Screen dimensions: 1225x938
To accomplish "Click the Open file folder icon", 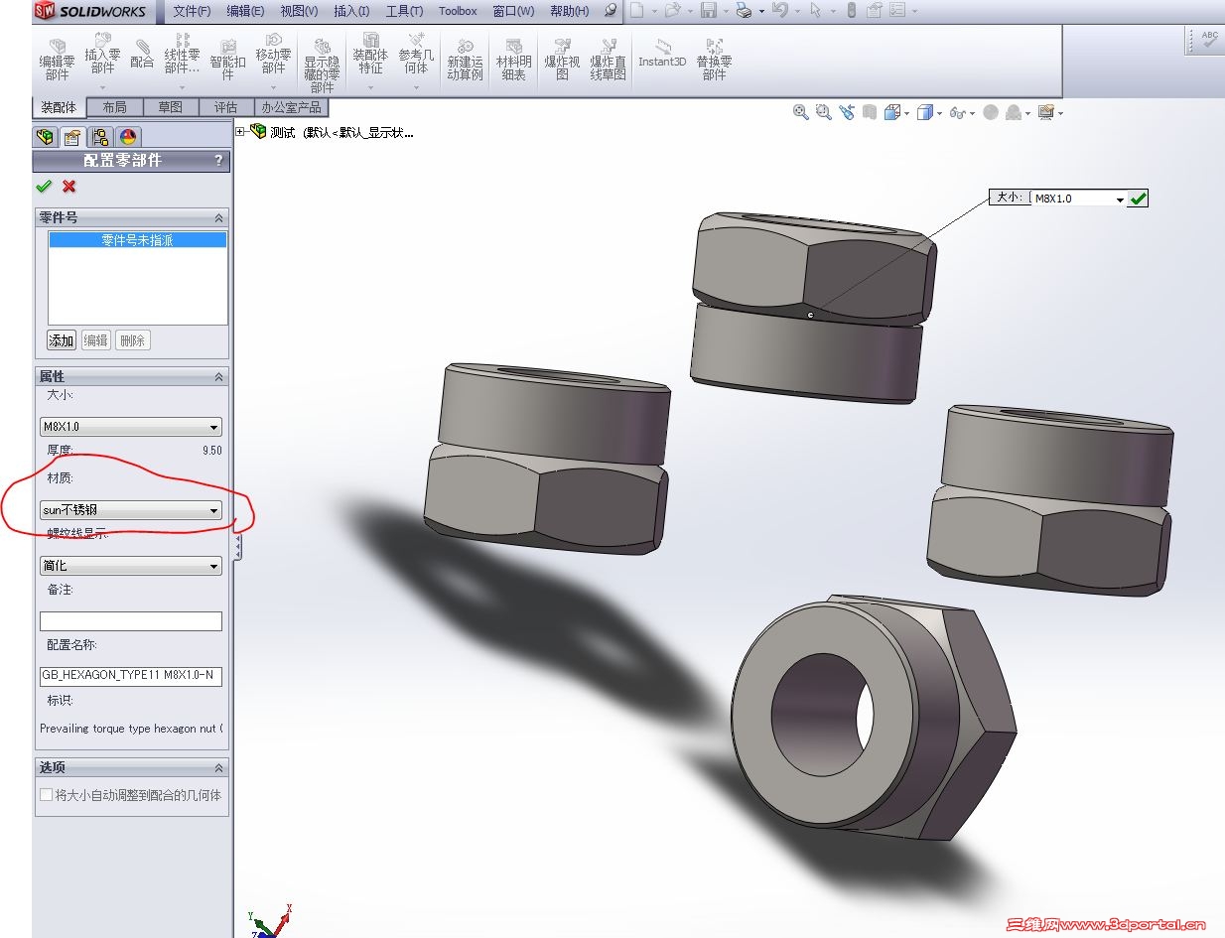I will coord(672,11).
